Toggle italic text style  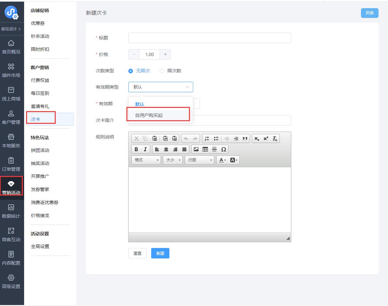[x=145, y=149]
